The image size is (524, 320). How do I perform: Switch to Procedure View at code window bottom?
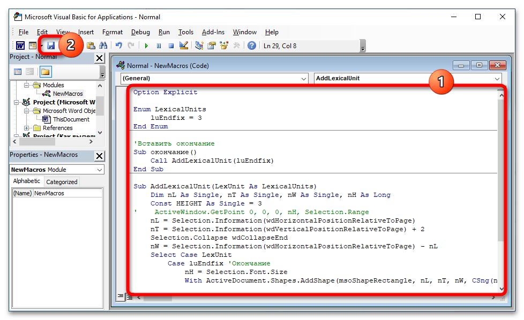pyautogui.click(x=121, y=296)
